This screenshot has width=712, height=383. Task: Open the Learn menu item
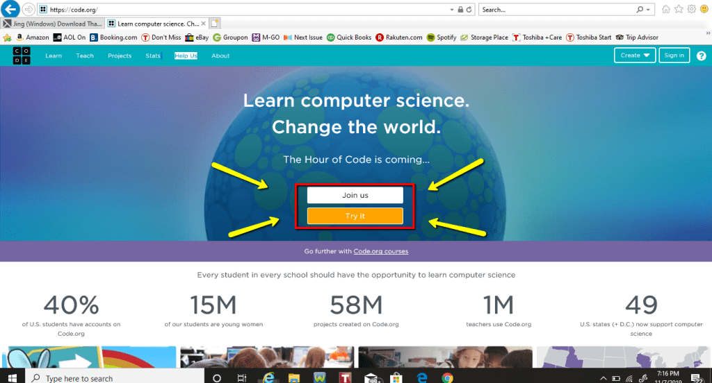(x=54, y=56)
